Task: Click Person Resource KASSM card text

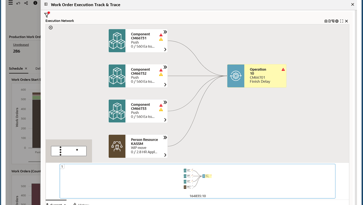Action: (x=144, y=146)
